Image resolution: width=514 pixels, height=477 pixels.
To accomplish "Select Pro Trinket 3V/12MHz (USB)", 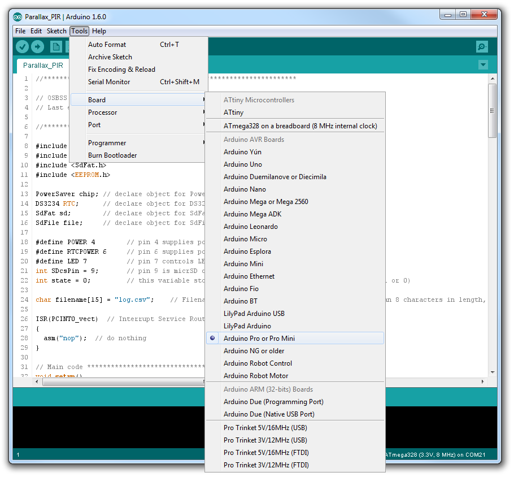I will click(295, 440).
